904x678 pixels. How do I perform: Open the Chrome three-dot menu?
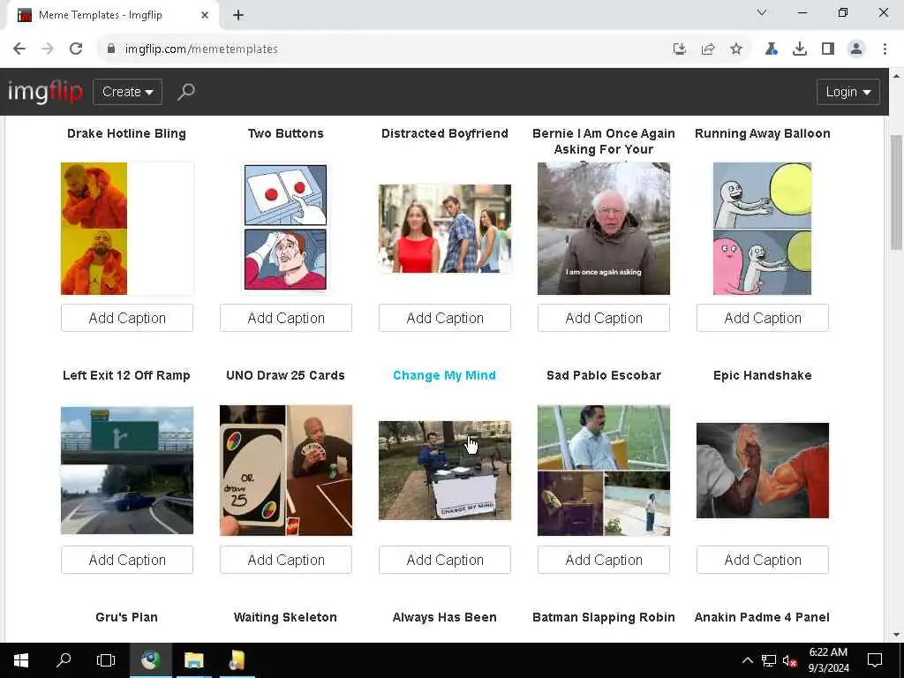[885, 49]
